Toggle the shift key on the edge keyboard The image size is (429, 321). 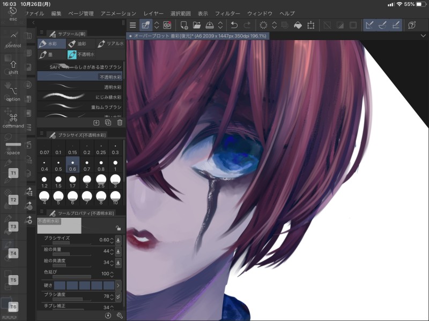[13, 67]
